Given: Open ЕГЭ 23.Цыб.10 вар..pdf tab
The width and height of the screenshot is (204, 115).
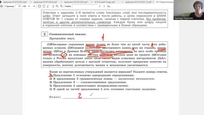Looking at the screenshot, I should coord(105,2).
